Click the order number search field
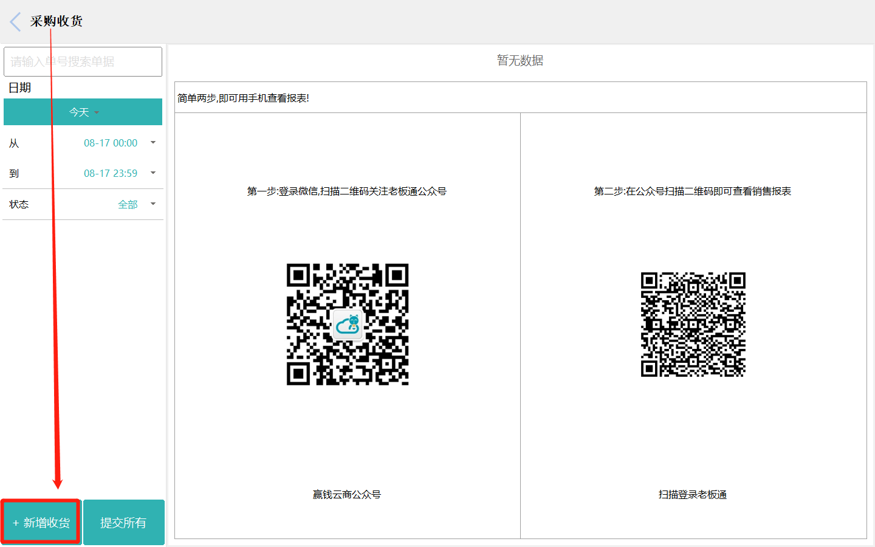Screen dimensions: 875x547 coord(83,61)
